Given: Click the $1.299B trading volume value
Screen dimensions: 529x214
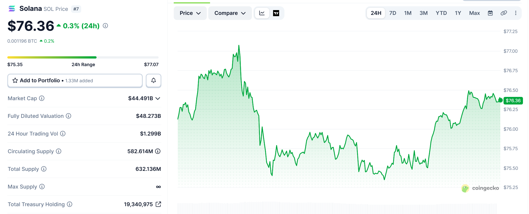Looking at the screenshot, I should 151,133.
